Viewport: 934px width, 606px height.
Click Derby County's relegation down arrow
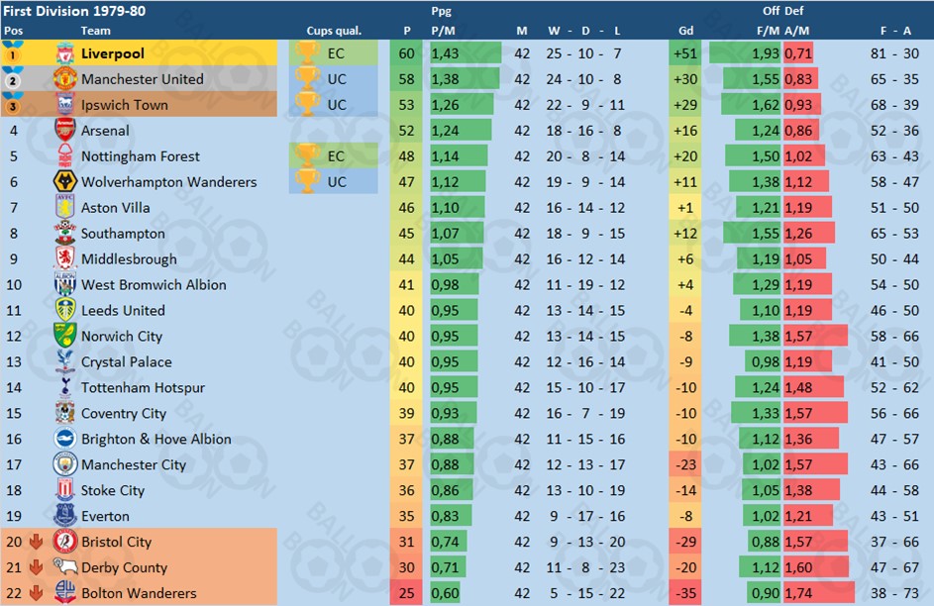[36, 567]
